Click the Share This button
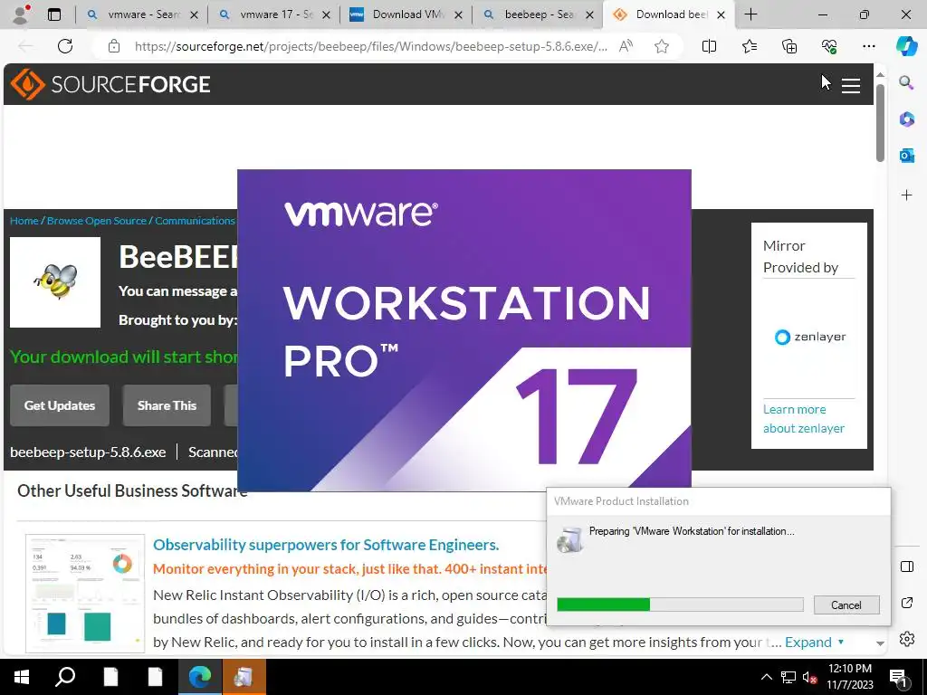Image resolution: width=927 pixels, height=695 pixels. (x=167, y=405)
